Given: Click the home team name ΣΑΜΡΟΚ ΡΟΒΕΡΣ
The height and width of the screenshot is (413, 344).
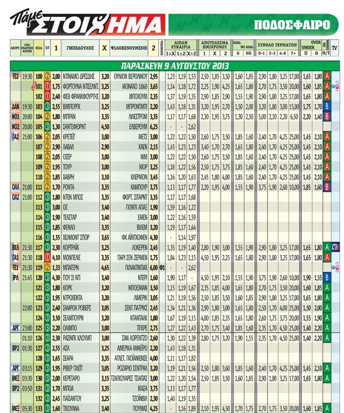Looking at the screenshot, I should [x=77, y=308].
